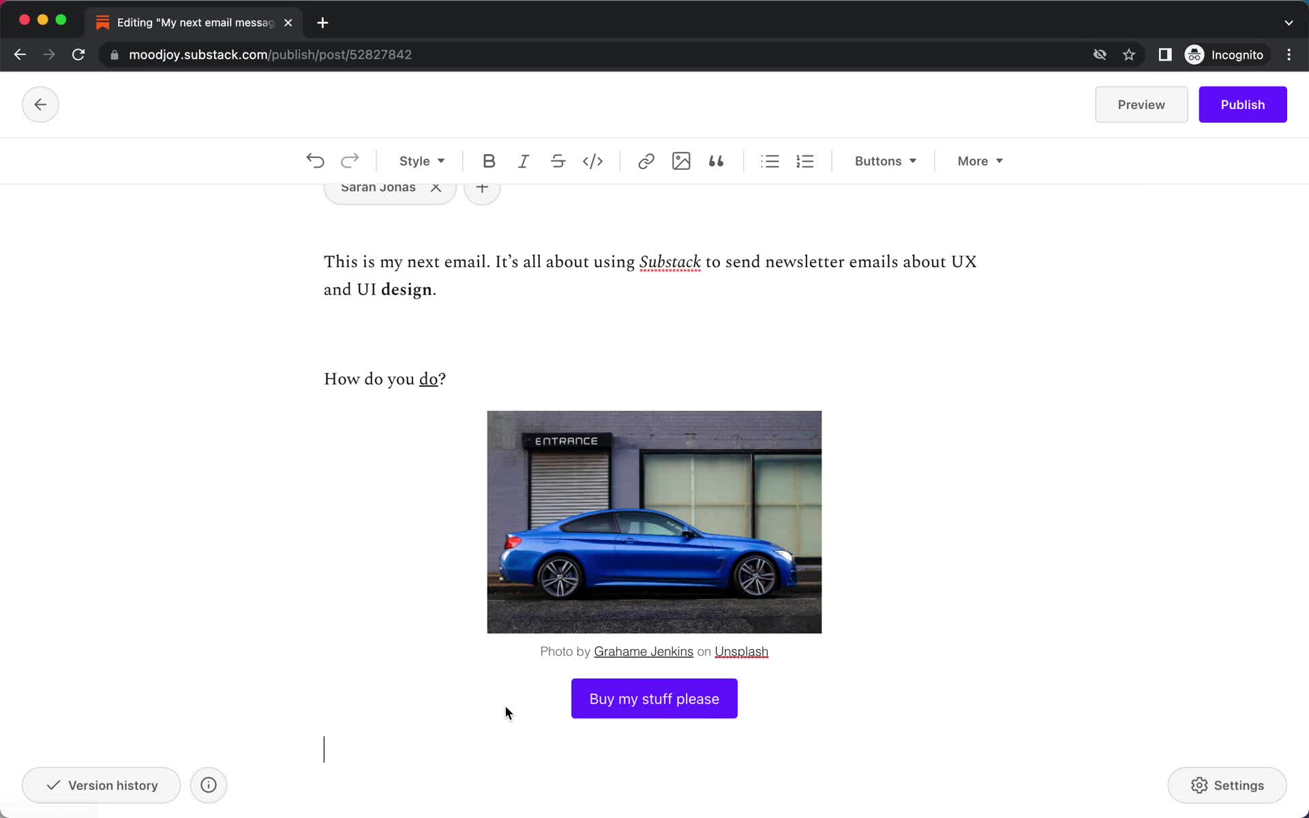Open Chrome's three-dot menu
The height and width of the screenshot is (818, 1309).
point(1289,55)
